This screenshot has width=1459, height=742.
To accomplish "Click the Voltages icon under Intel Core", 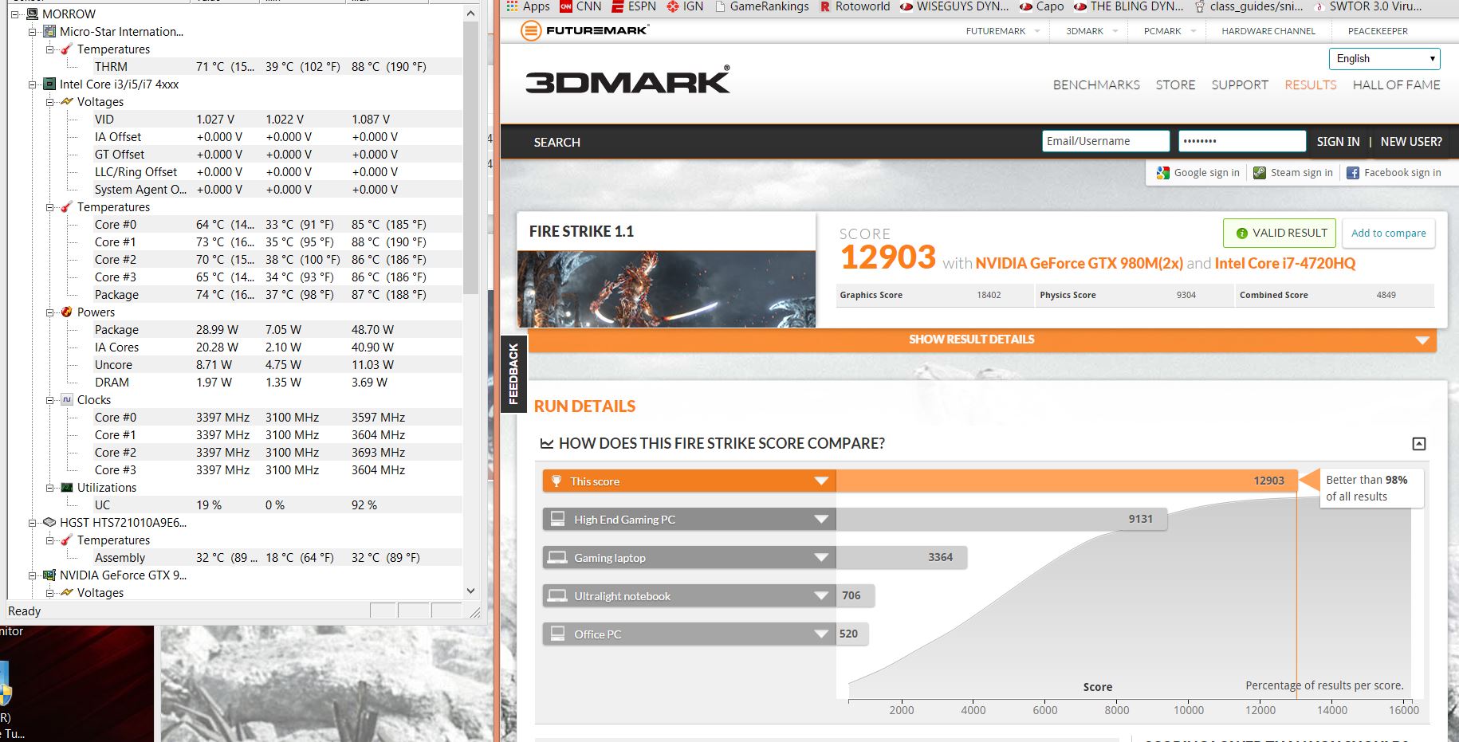I will 67,101.
